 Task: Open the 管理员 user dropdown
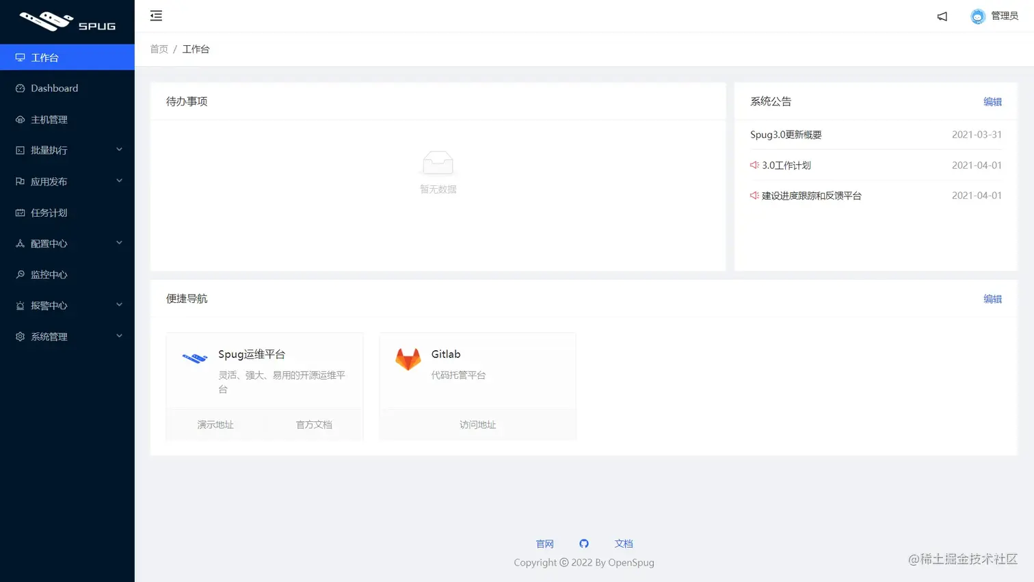(994, 16)
